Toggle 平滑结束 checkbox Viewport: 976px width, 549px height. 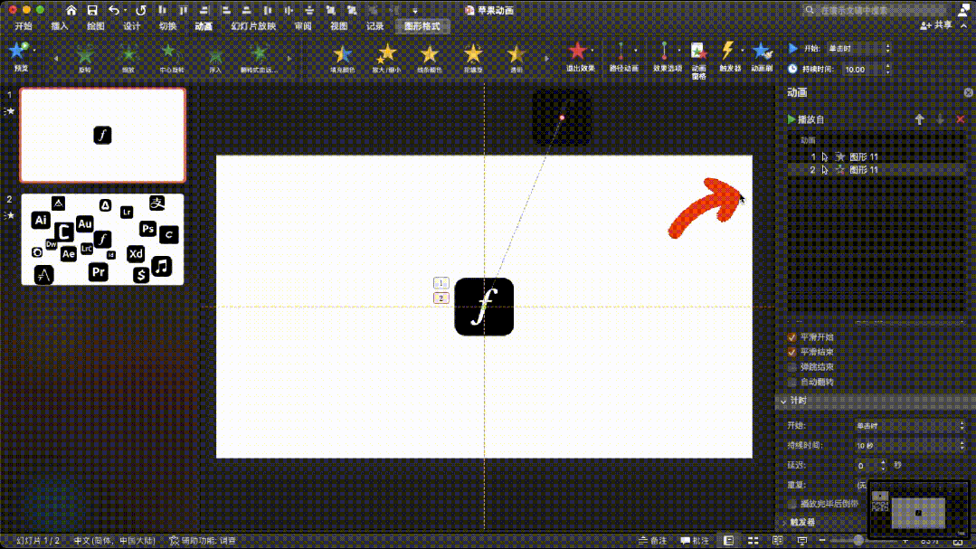[791, 352]
